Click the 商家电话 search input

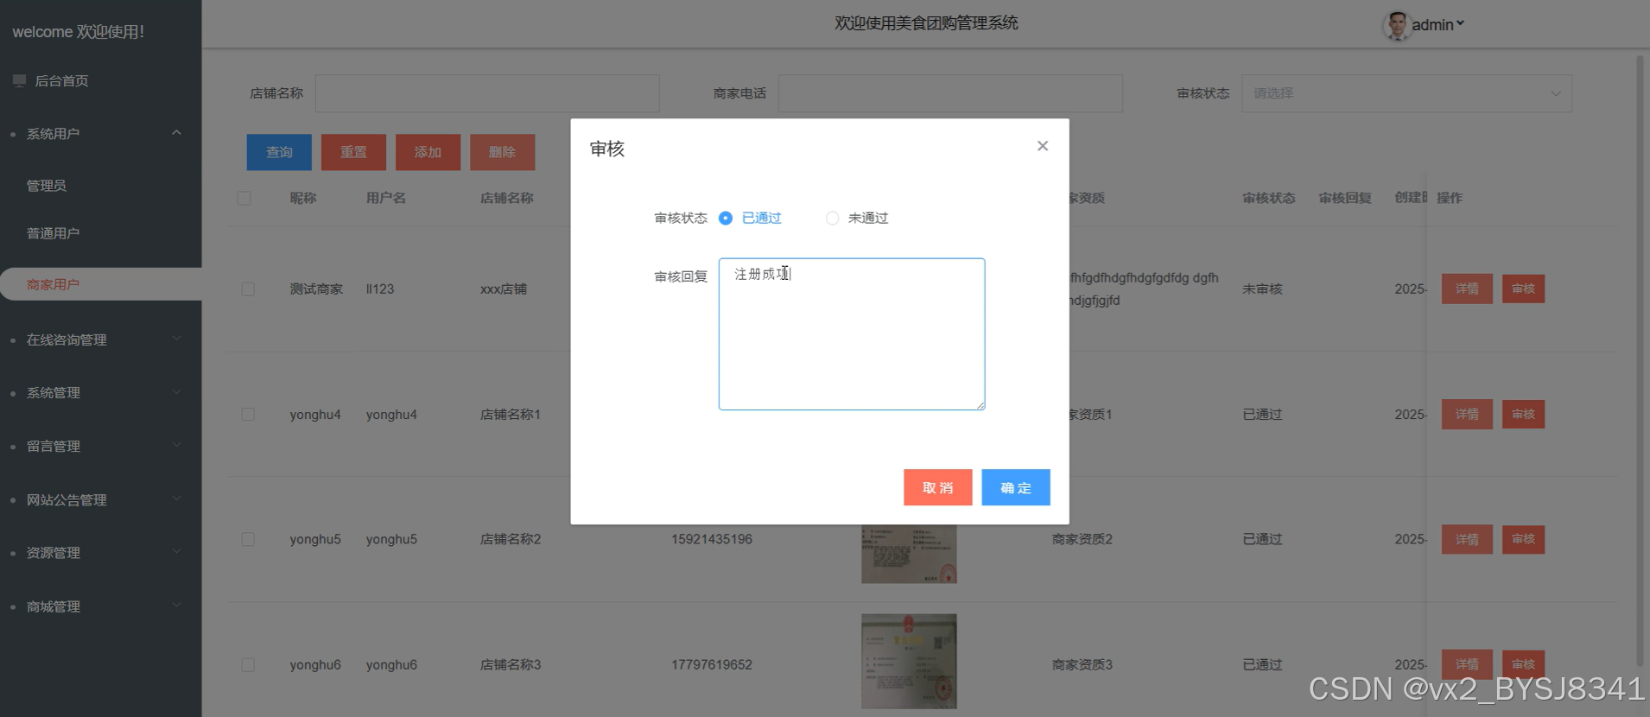click(950, 93)
